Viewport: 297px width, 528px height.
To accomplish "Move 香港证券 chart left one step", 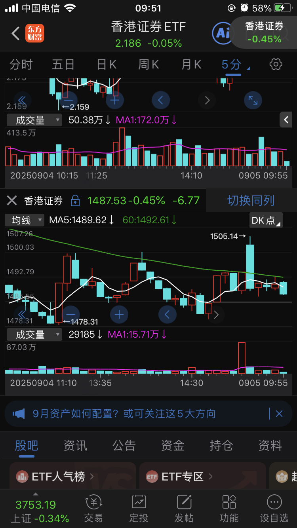I will point(167,315).
